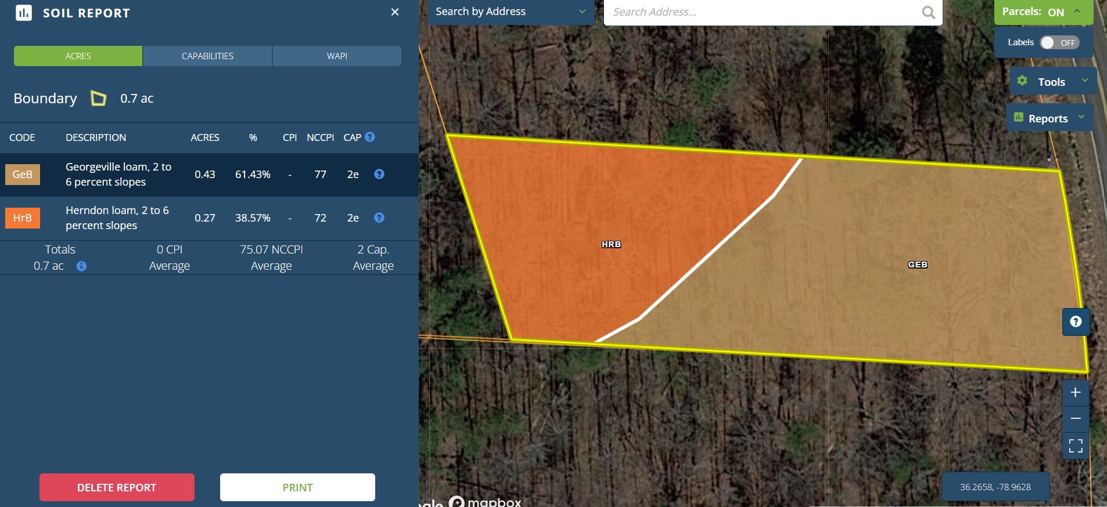Zoom out on the map
The height and width of the screenshot is (507, 1107).
(x=1075, y=418)
